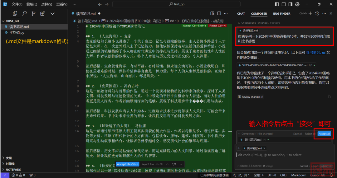Click the first_go command search box
Screen dimensions: 337x178
point(176,4)
